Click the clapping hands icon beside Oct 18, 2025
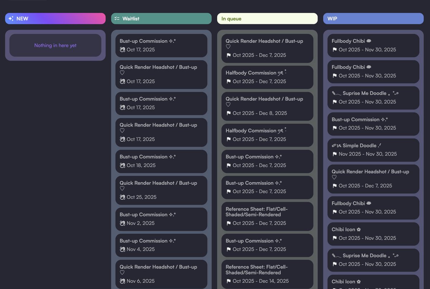 pyautogui.click(x=122, y=165)
